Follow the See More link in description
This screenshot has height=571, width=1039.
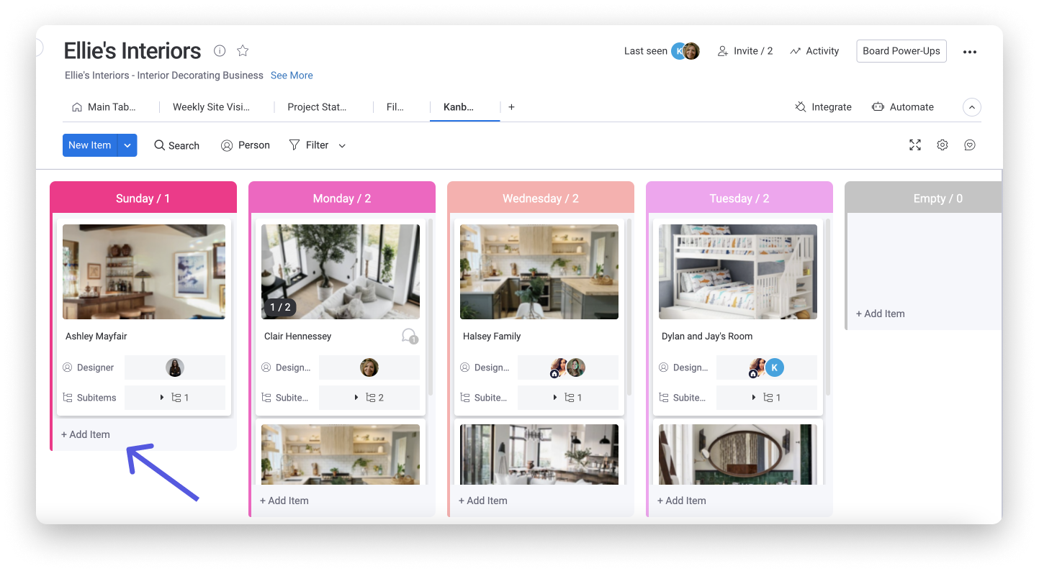(292, 76)
